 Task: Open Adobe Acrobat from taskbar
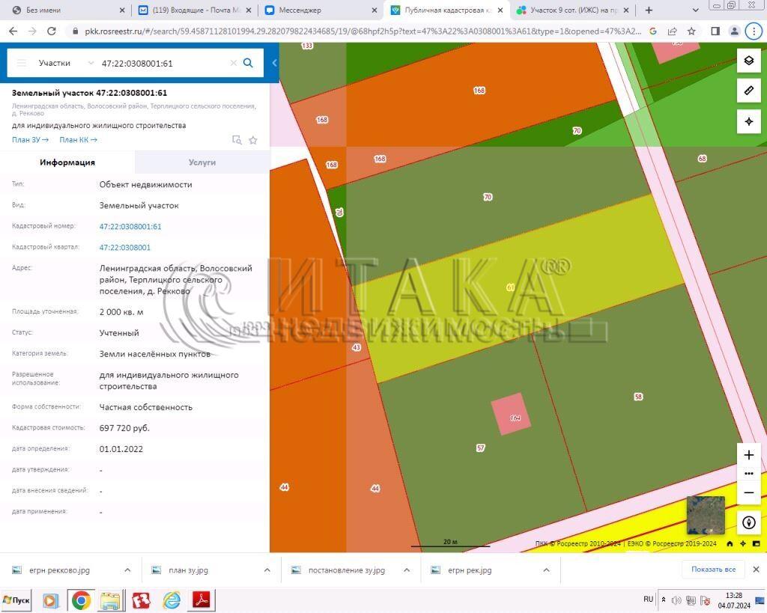pyautogui.click(x=201, y=600)
